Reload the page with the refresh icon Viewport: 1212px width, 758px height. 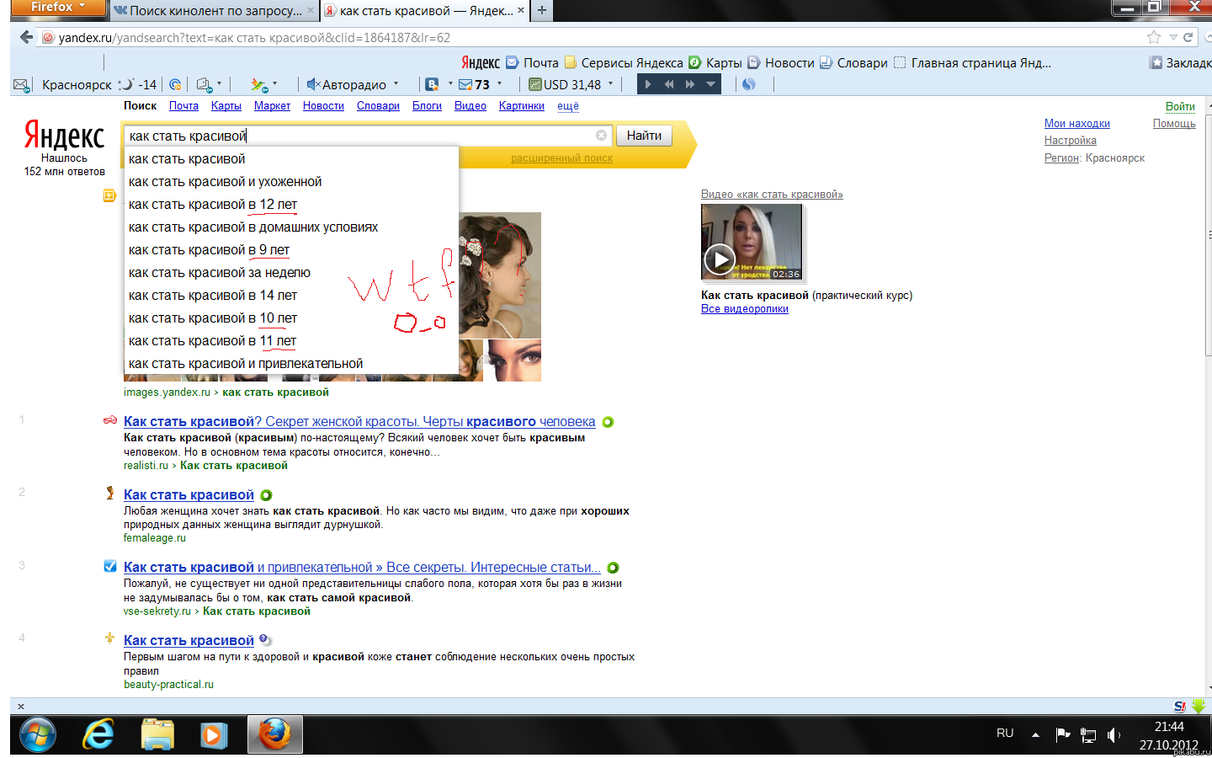pos(1188,37)
